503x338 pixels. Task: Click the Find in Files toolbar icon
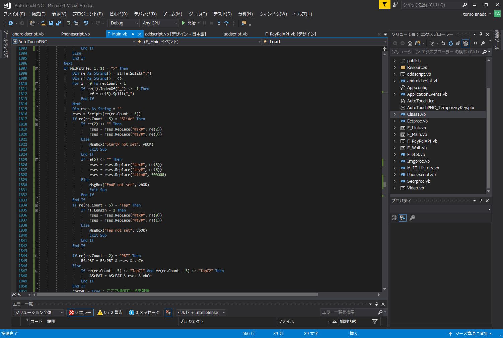click(244, 23)
